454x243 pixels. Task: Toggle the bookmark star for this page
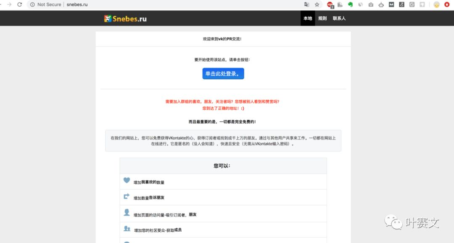tap(317, 5)
